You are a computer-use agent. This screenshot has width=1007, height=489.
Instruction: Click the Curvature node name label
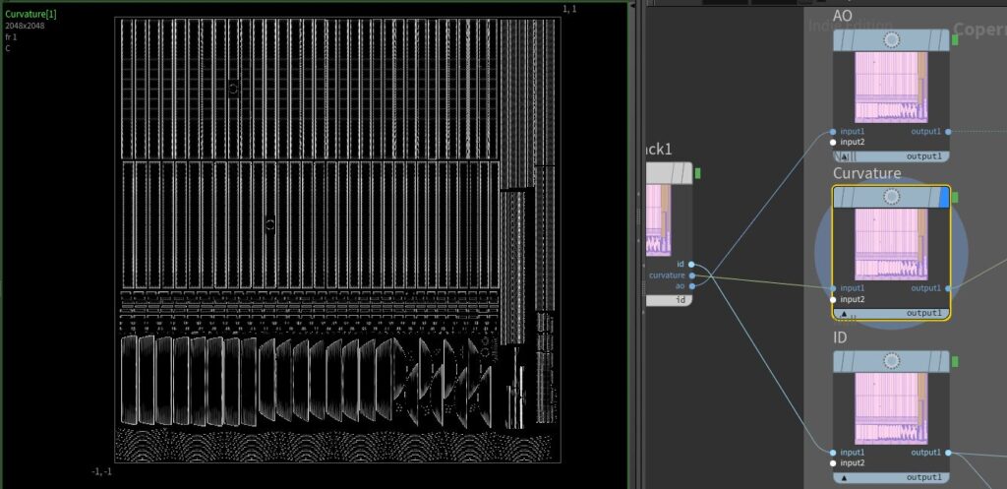pyautogui.click(x=866, y=173)
